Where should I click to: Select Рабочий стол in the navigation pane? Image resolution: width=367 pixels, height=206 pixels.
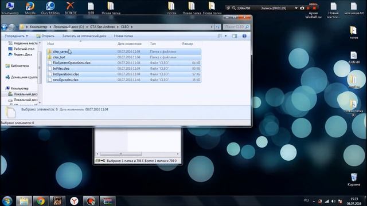pos(21,49)
